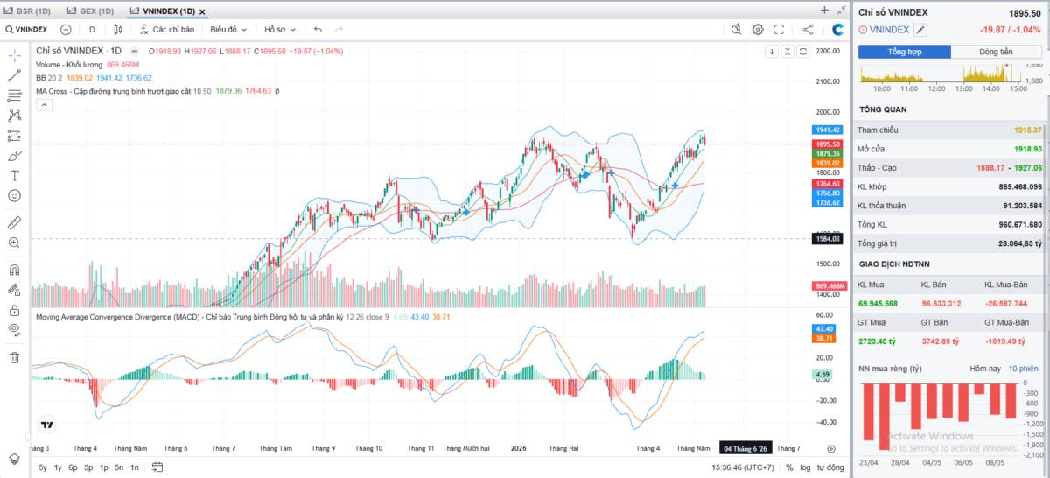
Task: Expand the Hồ sơ dropdown
Action: click(x=281, y=29)
